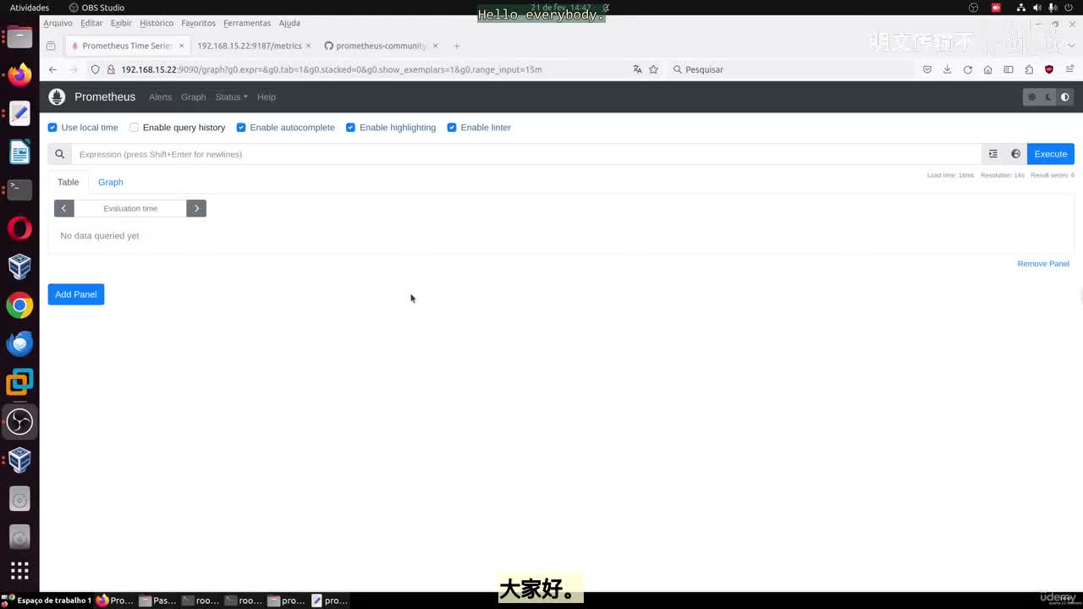Open the Editar menu

pyautogui.click(x=91, y=23)
